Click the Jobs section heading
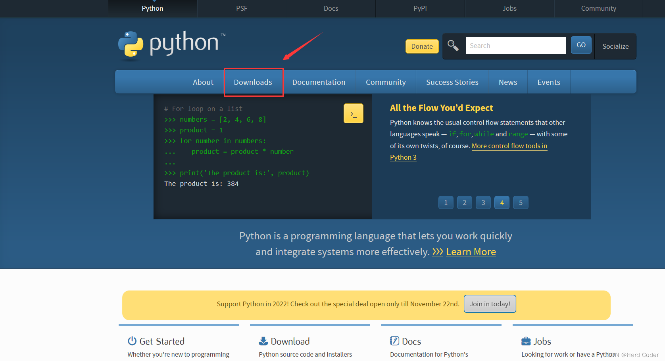The height and width of the screenshot is (361, 665). coord(542,341)
